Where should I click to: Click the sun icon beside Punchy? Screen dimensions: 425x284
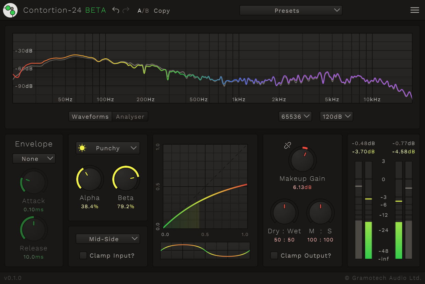[x=82, y=148]
